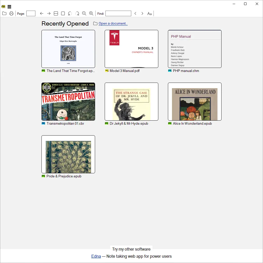Select single page layout icon
This screenshot has height=263, width=263.
point(63,13)
